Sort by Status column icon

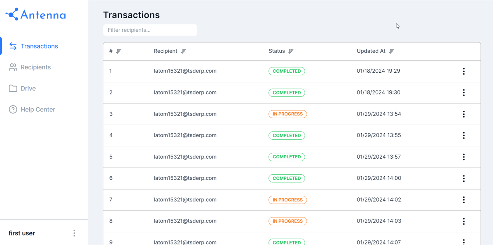[x=291, y=51]
